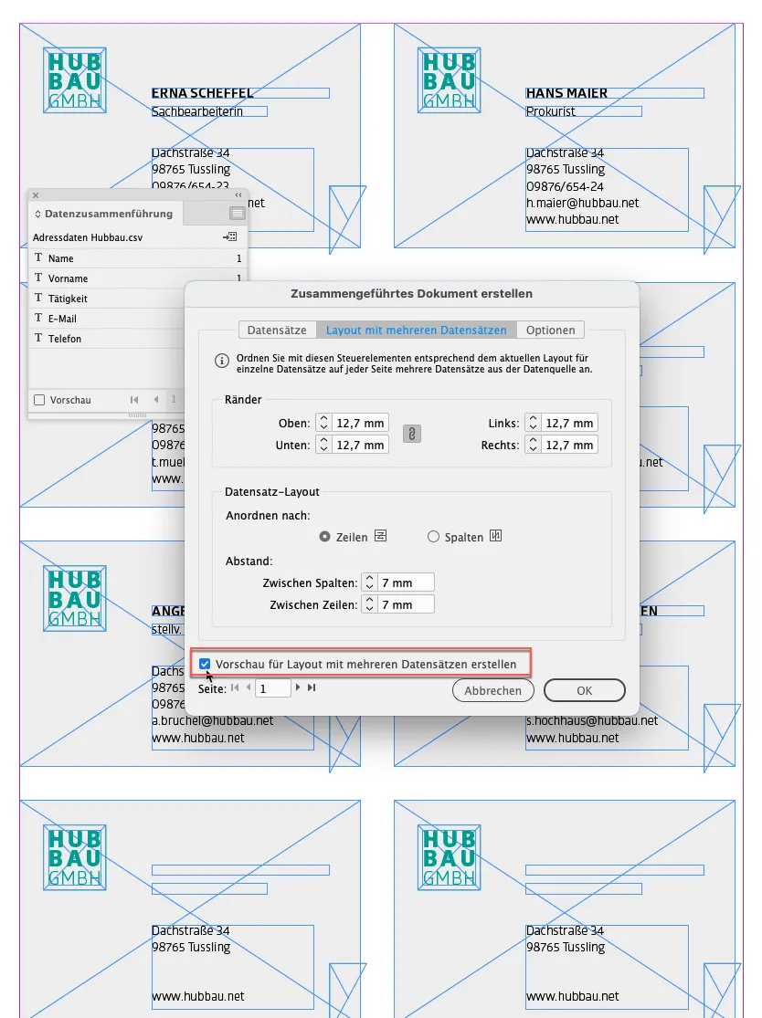Screen dimensions: 762x1018
Task: Select the Spalten radio button
Action: point(433,537)
